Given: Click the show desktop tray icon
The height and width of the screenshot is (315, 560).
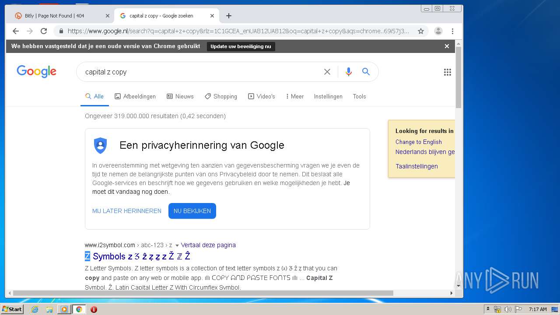Looking at the screenshot, I should pyautogui.click(x=555, y=309).
